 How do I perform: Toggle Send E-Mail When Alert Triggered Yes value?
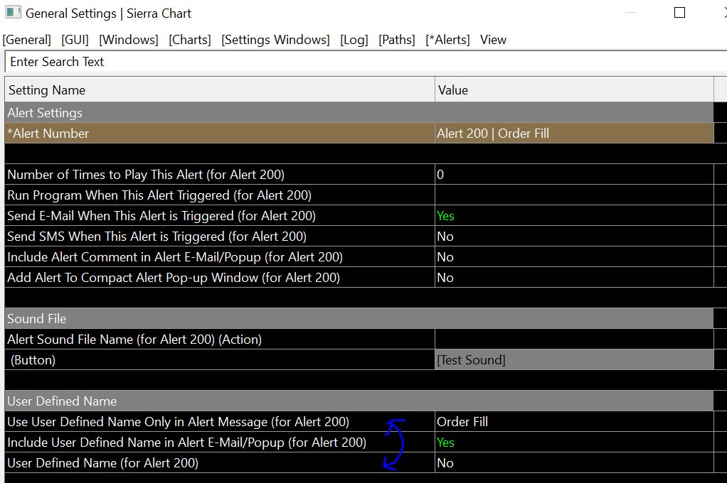575,216
